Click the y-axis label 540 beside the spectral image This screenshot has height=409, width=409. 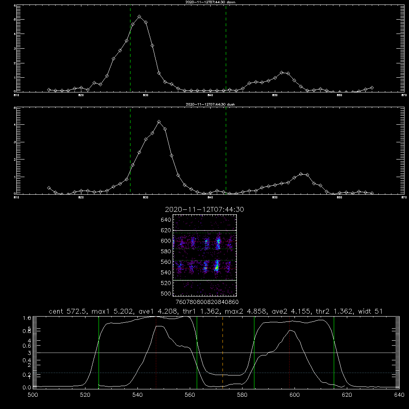(166, 272)
